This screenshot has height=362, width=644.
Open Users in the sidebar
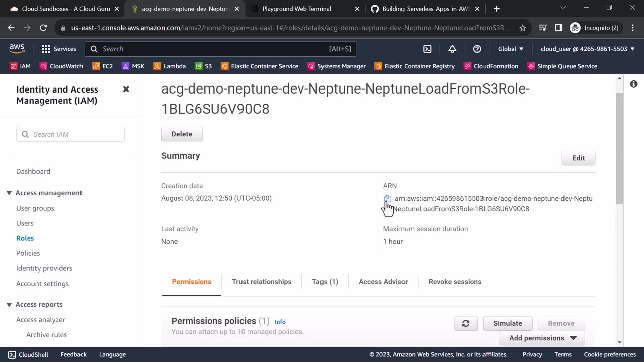coord(25,223)
